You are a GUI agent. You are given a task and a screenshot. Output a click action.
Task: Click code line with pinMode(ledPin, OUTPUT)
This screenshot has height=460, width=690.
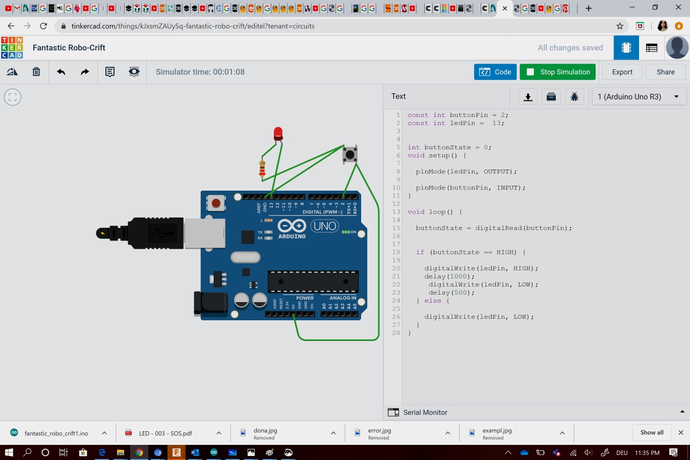tap(467, 171)
